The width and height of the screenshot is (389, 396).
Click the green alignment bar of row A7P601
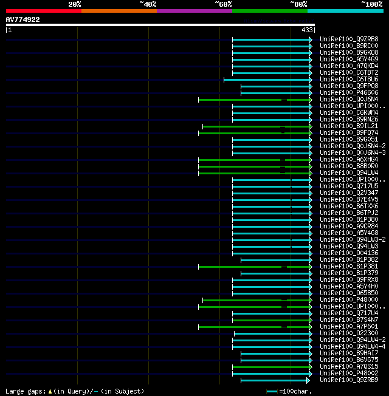point(254,327)
